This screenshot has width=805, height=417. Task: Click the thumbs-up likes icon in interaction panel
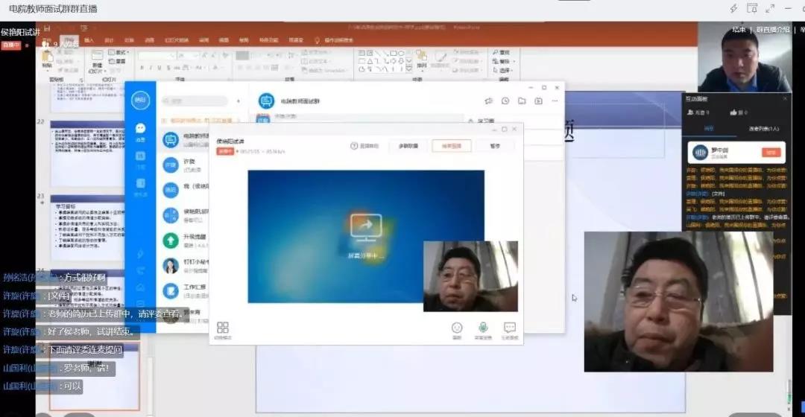coord(733,112)
